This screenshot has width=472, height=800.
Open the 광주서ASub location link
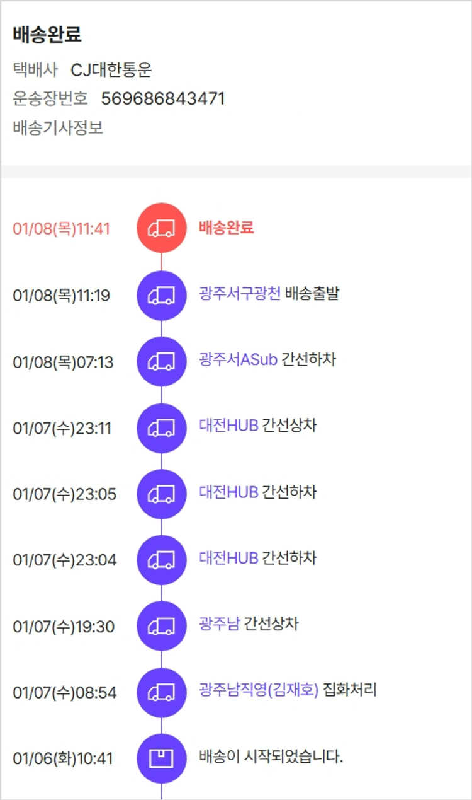(238, 360)
